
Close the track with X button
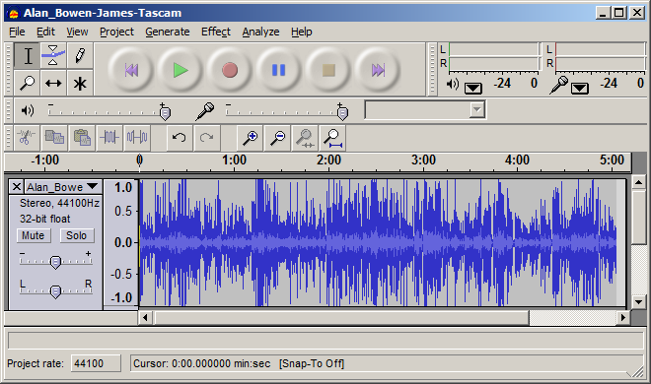(16, 187)
